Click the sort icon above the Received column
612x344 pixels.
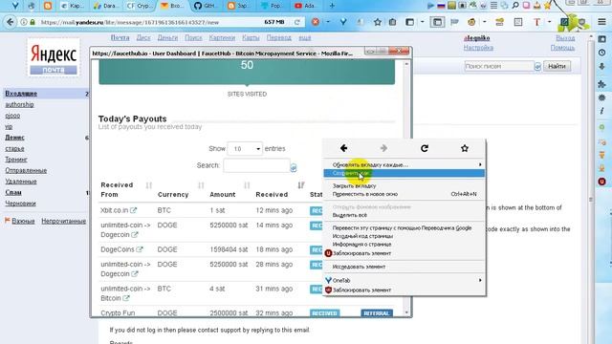click(301, 185)
